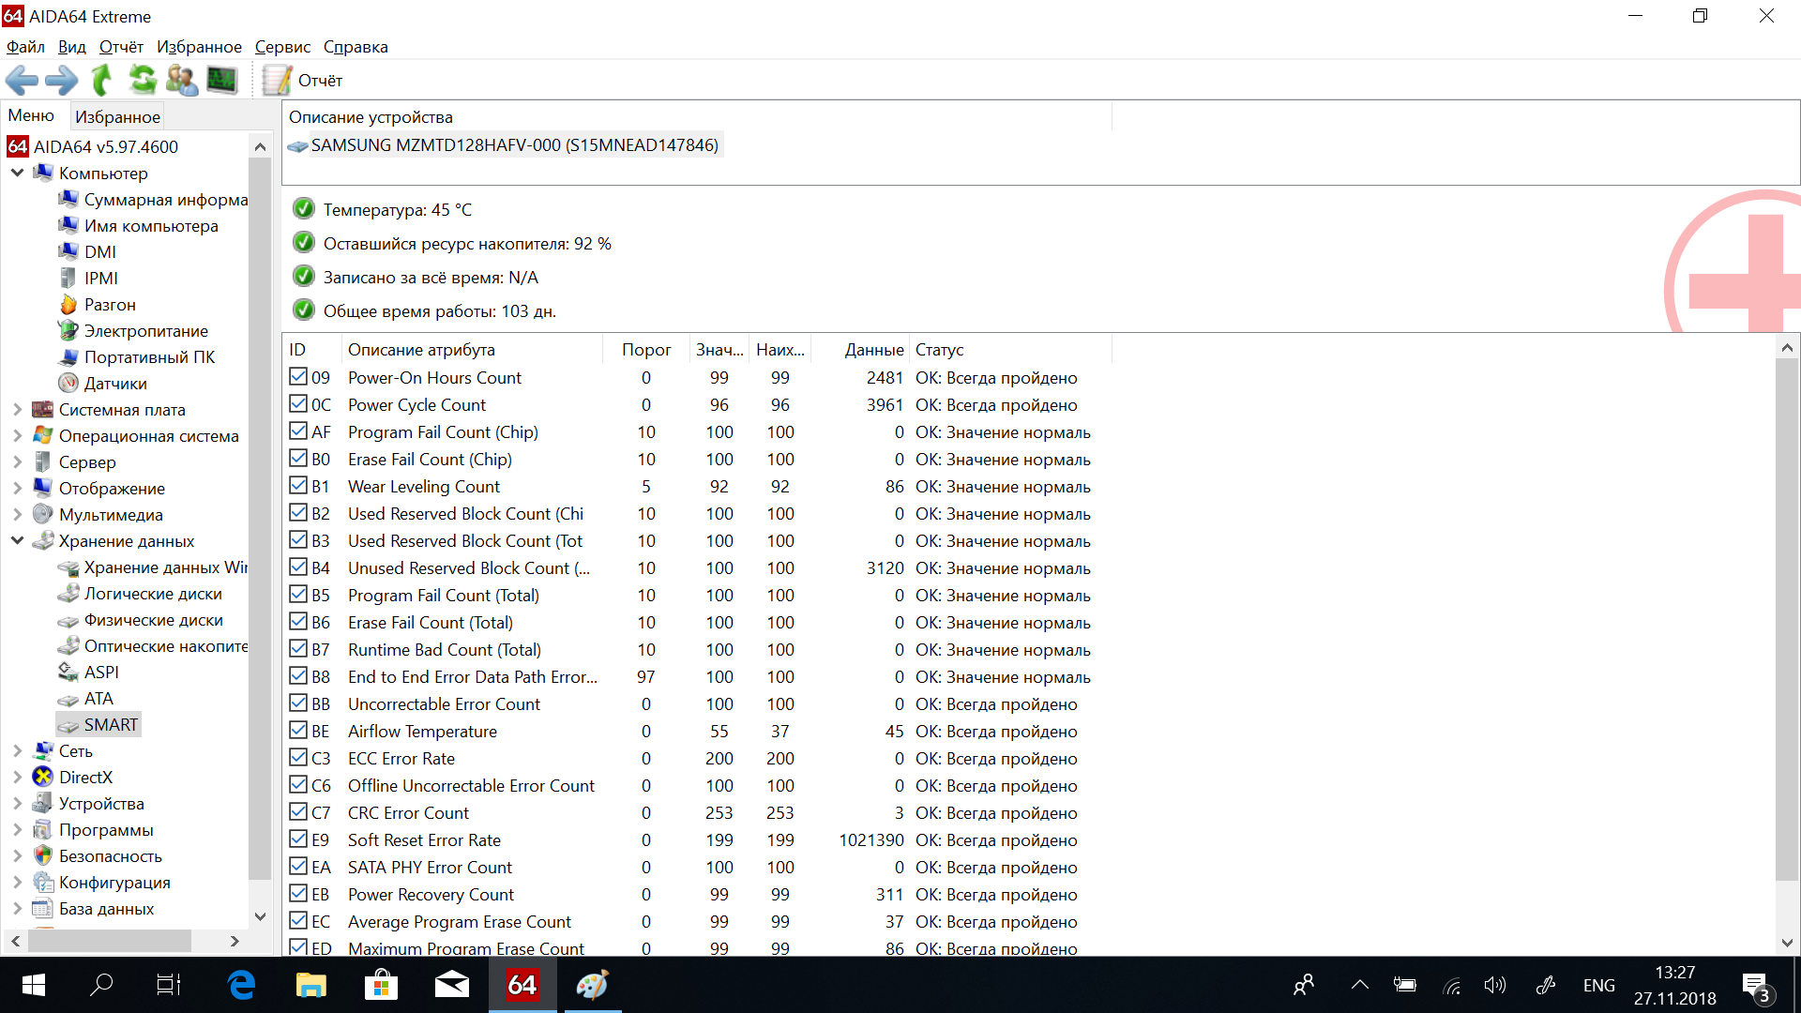This screenshot has height=1013, width=1801.
Task: Sort by the Описание атрибута column header
Action: (472, 350)
